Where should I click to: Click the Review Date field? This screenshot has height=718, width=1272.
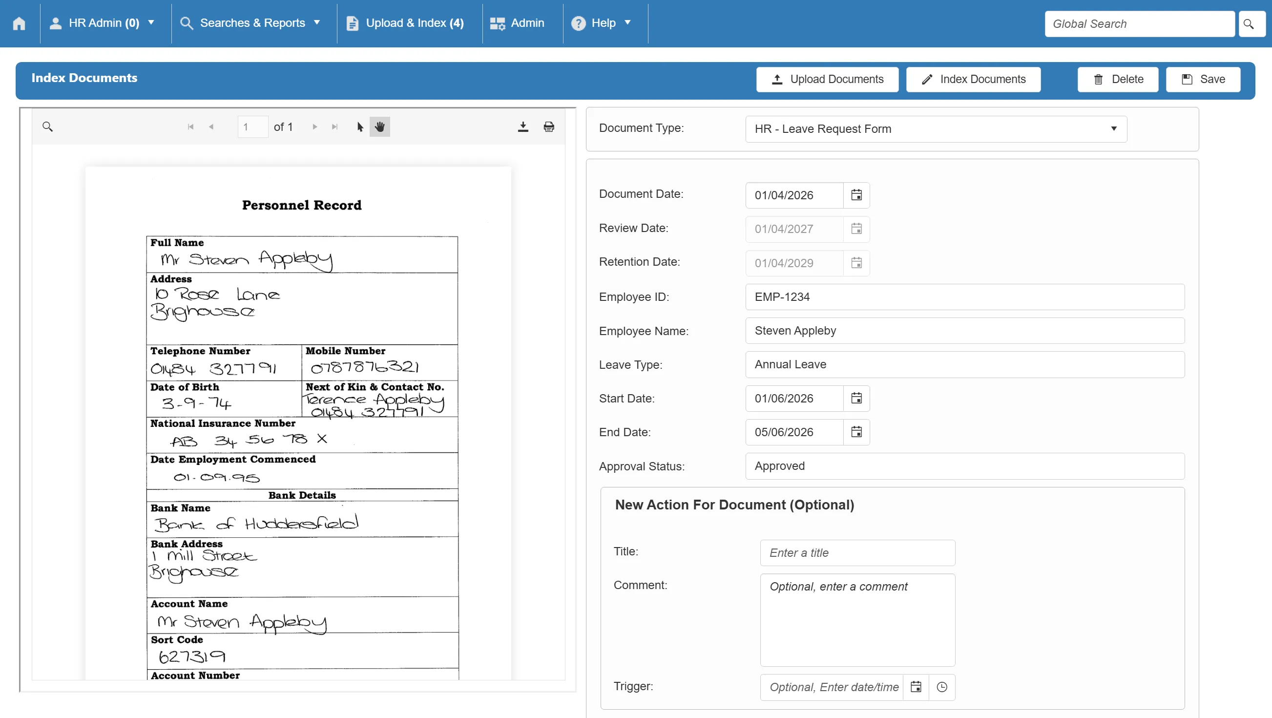[794, 229]
